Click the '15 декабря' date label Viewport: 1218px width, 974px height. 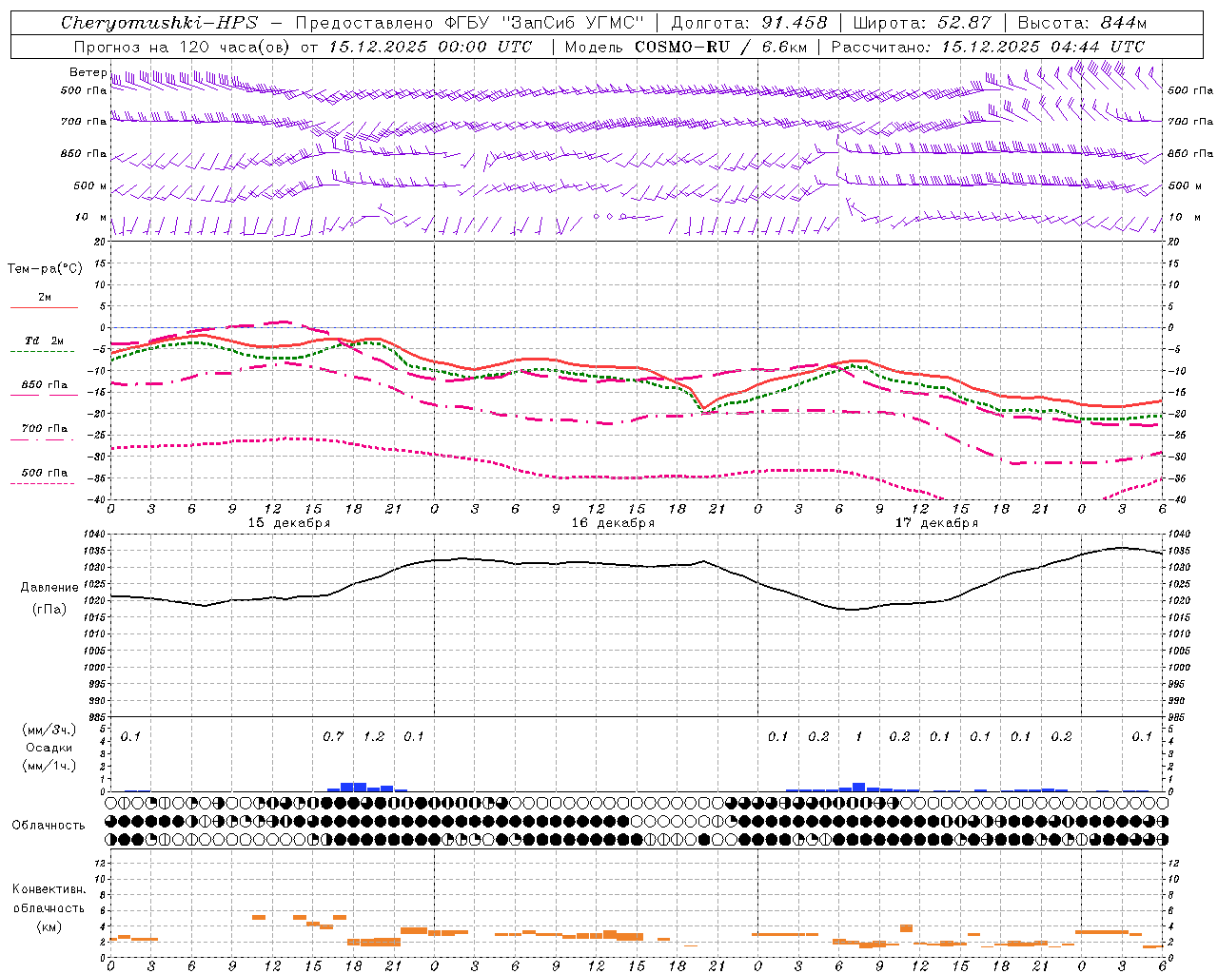click(289, 523)
